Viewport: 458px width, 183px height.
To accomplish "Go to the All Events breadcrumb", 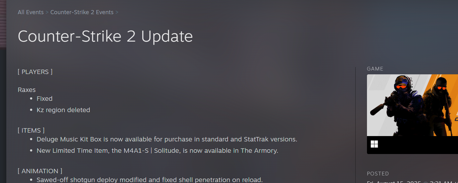I will coord(31,12).
